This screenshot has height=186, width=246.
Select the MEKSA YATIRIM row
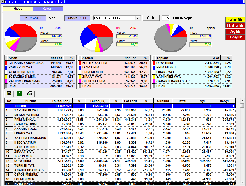pyautogui.click(x=120, y=115)
